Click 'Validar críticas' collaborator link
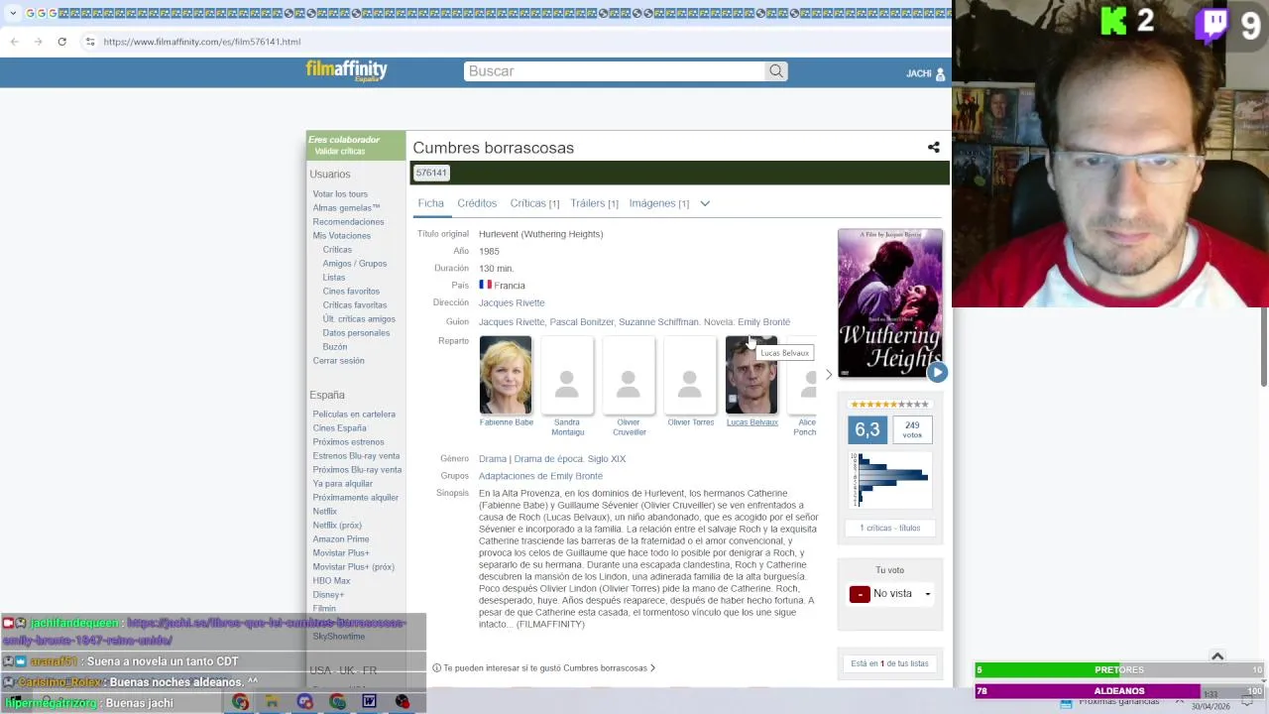Screen dimensions: 1269x714 pos(340,152)
